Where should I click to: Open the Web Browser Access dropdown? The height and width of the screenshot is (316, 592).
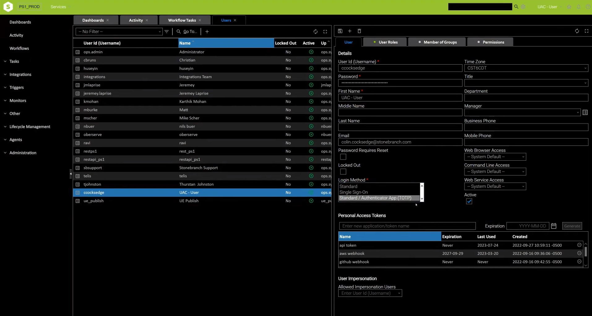tap(495, 157)
